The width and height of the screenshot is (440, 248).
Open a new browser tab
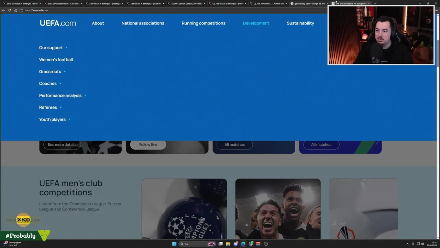375,3
